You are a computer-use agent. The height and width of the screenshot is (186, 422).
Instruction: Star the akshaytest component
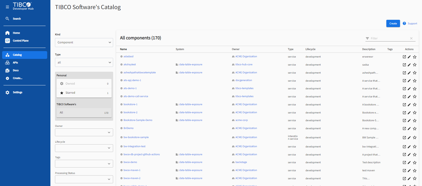pyautogui.click(x=415, y=65)
